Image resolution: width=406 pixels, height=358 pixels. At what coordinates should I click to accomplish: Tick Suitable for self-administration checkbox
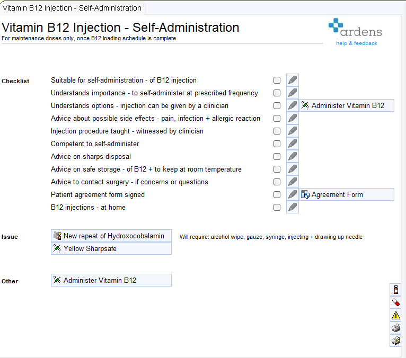[x=277, y=80]
